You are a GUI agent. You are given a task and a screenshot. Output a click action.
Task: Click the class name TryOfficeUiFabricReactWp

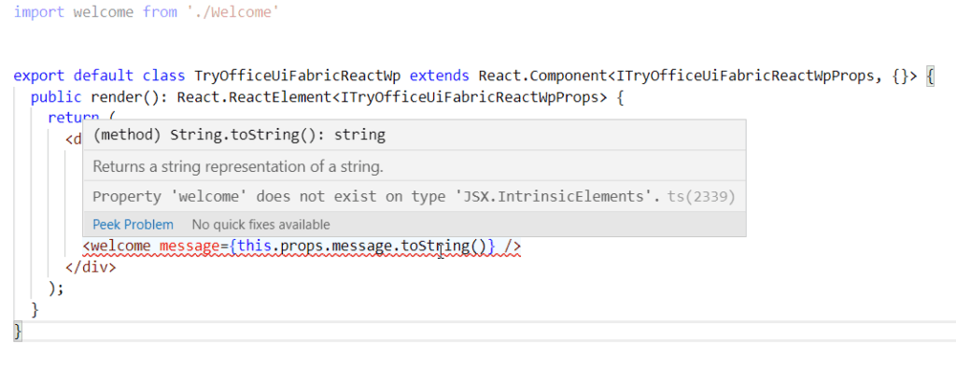(x=298, y=77)
